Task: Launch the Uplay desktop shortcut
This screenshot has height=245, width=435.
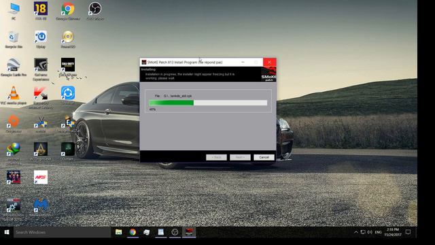Action: tap(41, 39)
